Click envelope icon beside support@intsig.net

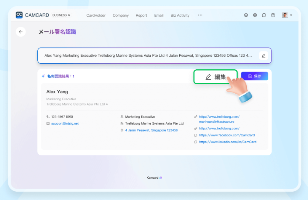tap(48, 123)
